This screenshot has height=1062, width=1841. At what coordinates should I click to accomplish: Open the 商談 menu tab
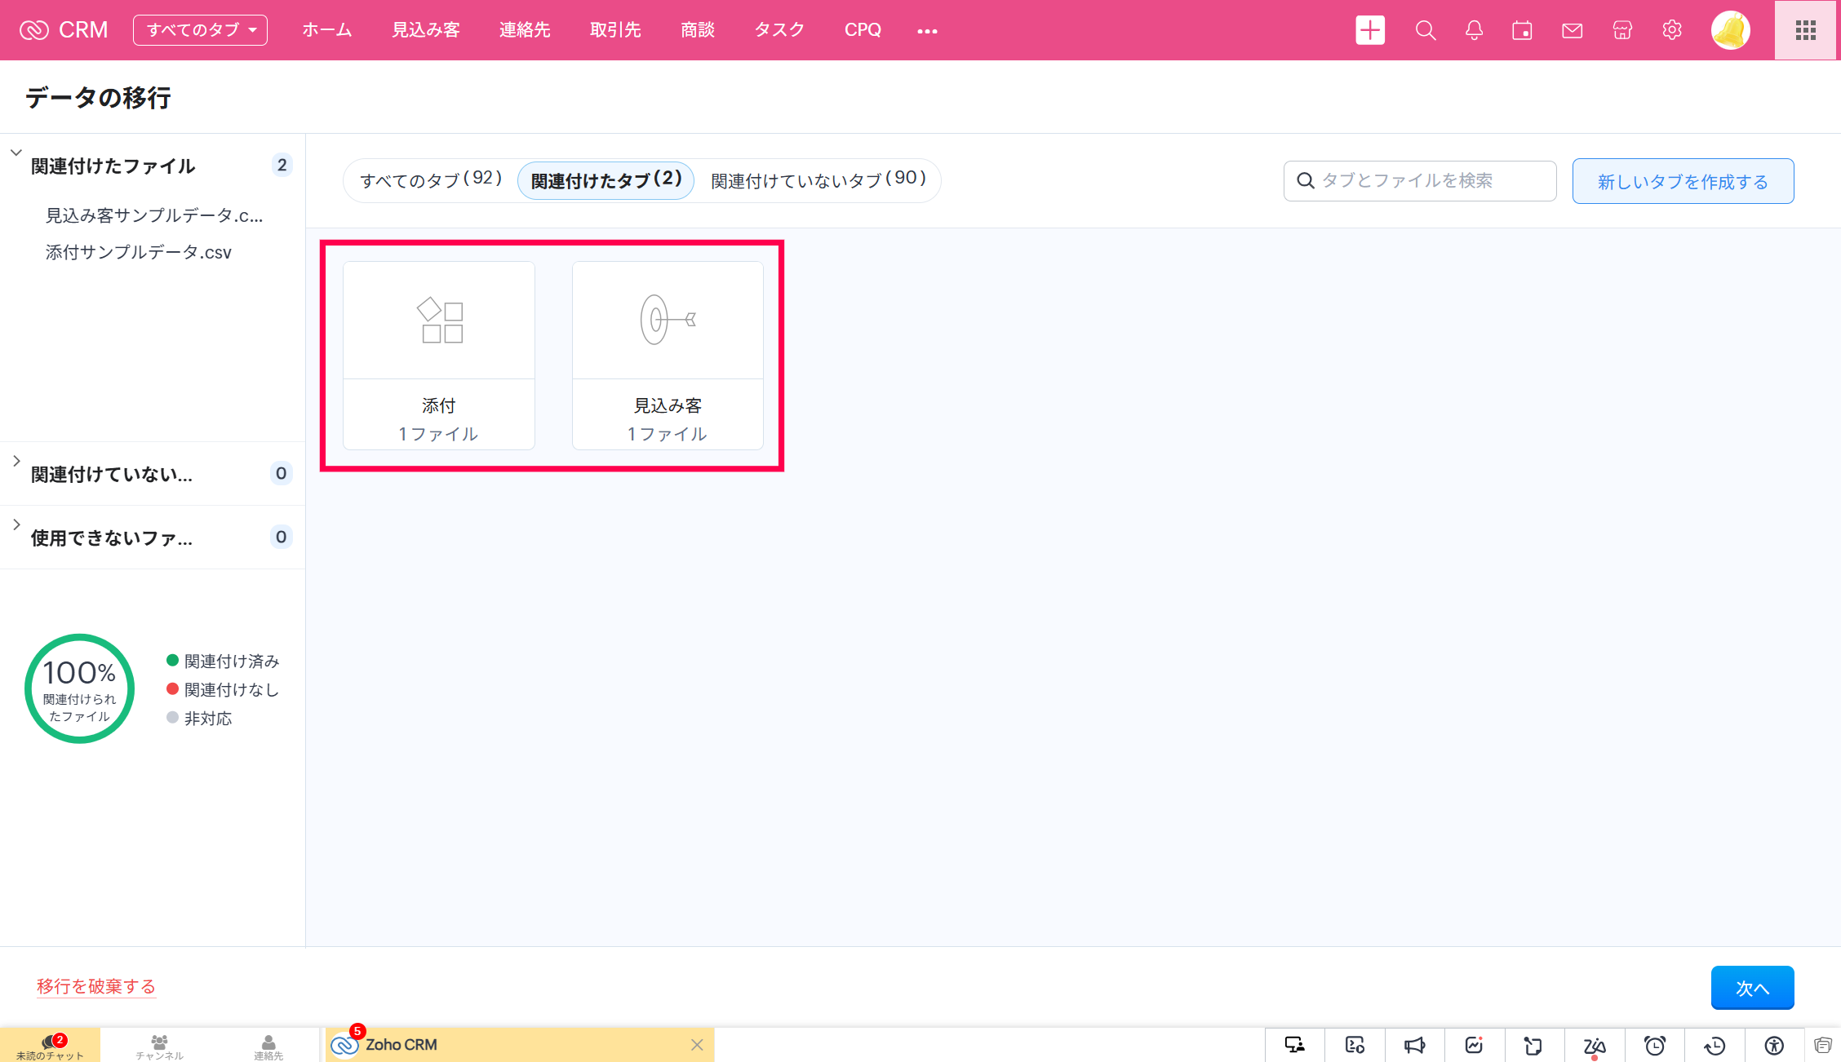698,30
